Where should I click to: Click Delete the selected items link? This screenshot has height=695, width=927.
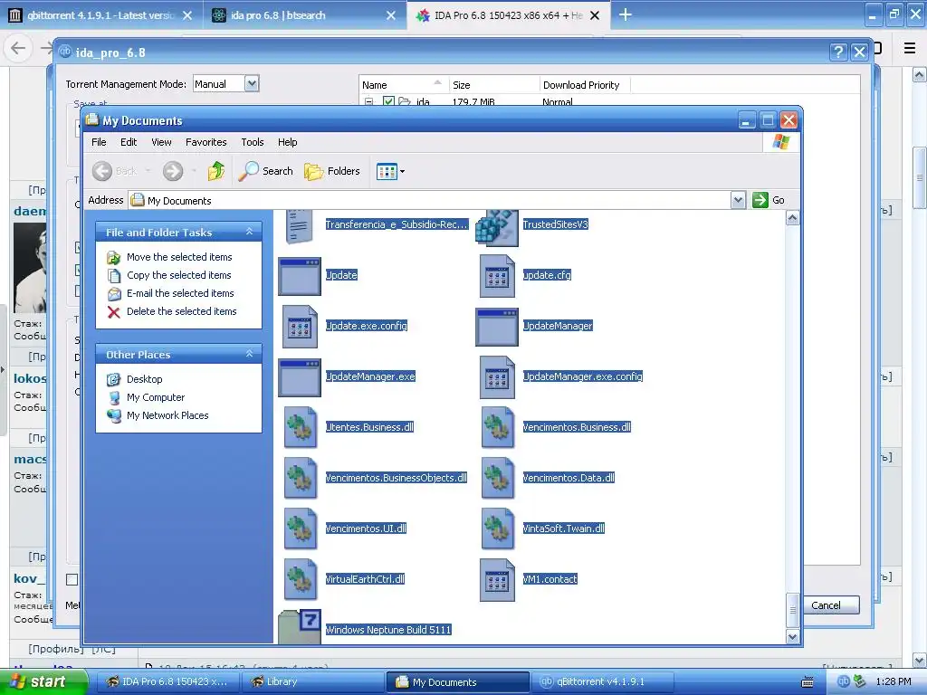click(x=181, y=311)
